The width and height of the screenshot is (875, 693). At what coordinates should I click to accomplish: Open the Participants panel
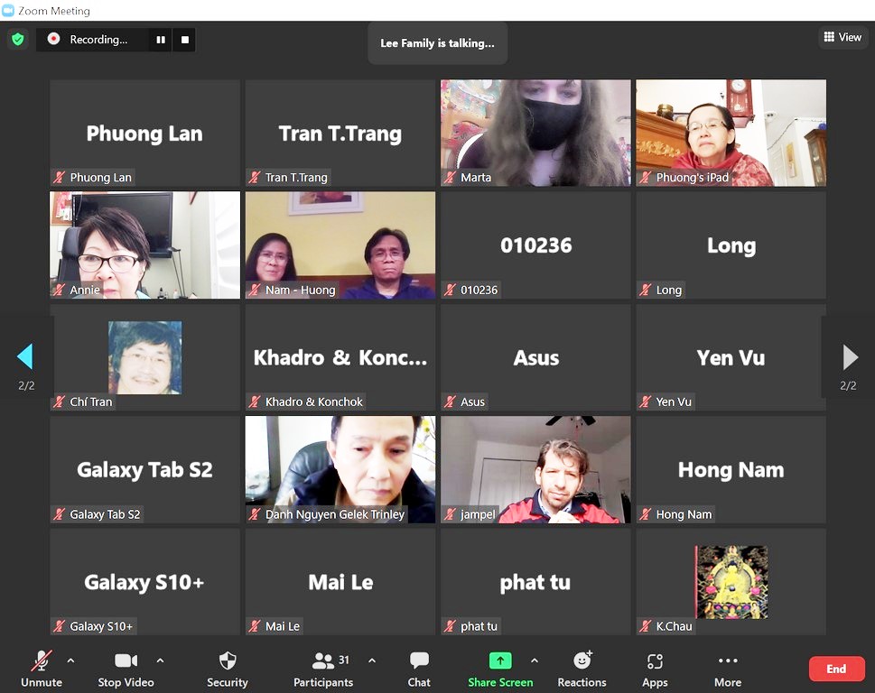point(323,661)
